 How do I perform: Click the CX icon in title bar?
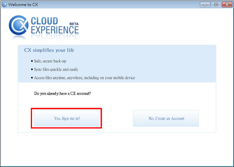(4, 4)
